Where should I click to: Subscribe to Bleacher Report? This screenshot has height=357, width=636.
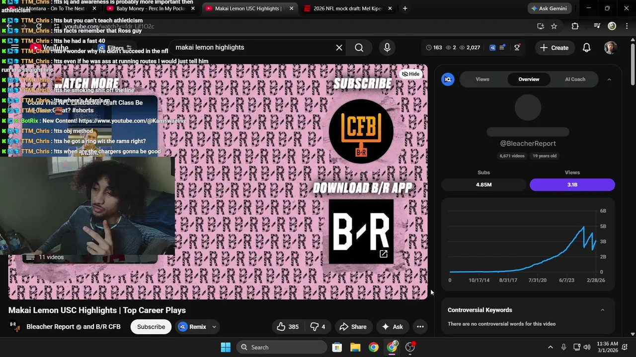click(x=151, y=327)
